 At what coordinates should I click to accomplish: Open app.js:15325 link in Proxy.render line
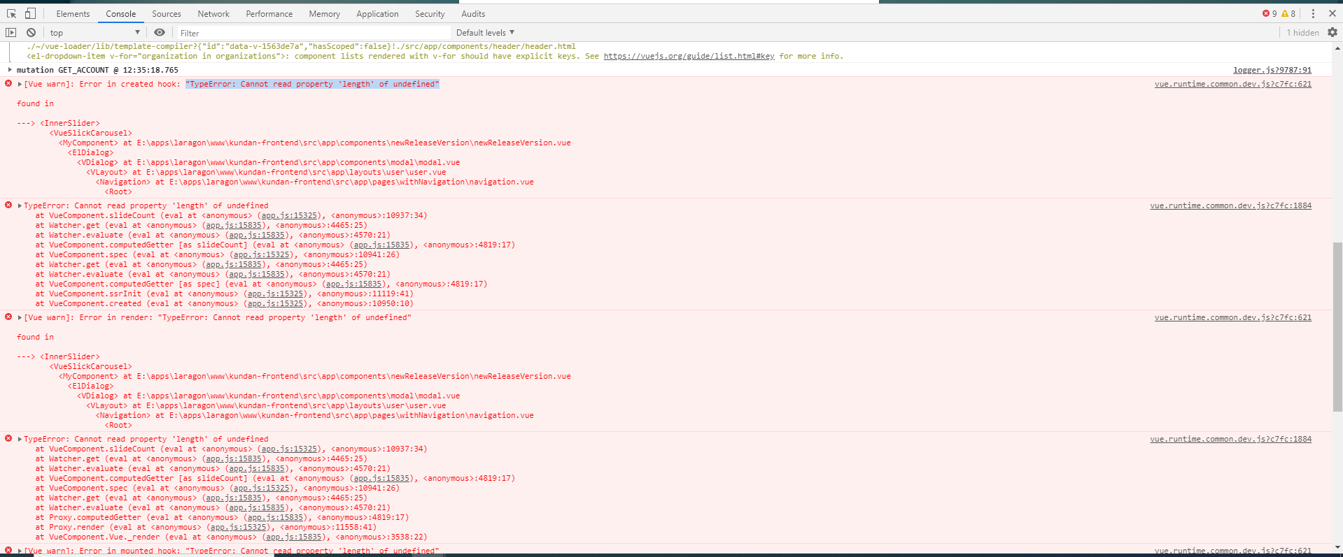tap(239, 527)
